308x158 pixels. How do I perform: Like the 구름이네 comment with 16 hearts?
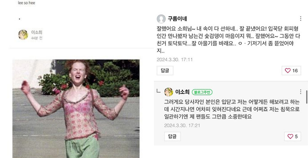(291, 70)
